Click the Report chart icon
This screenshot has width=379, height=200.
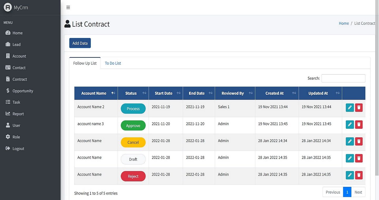[8, 114]
